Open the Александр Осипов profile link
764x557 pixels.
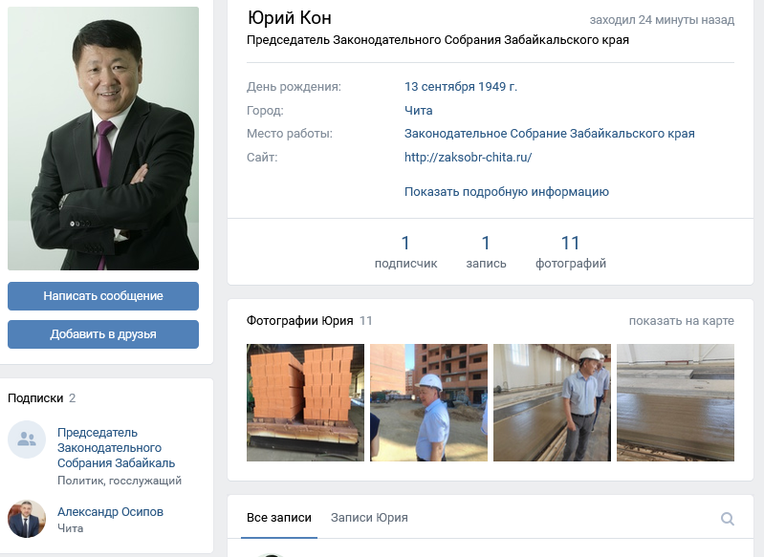[x=110, y=512]
